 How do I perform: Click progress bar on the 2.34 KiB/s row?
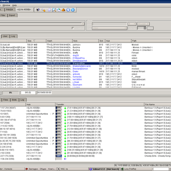[x=59, y=144]
